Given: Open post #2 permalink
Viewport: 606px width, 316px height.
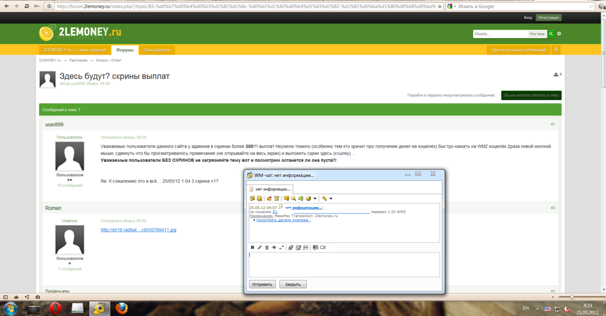Looking at the screenshot, I should coord(553,208).
